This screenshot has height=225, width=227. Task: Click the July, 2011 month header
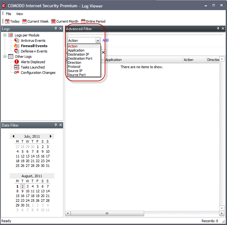pos(32,136)
